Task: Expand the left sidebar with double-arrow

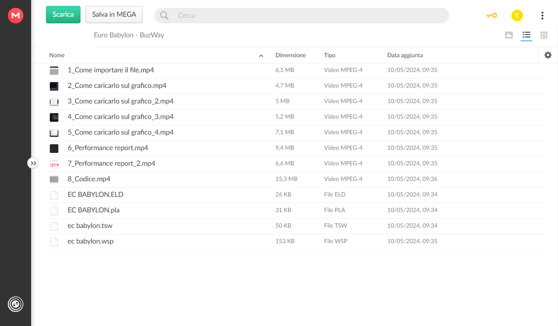Action: pyautogui.click(x=33, y=163)
